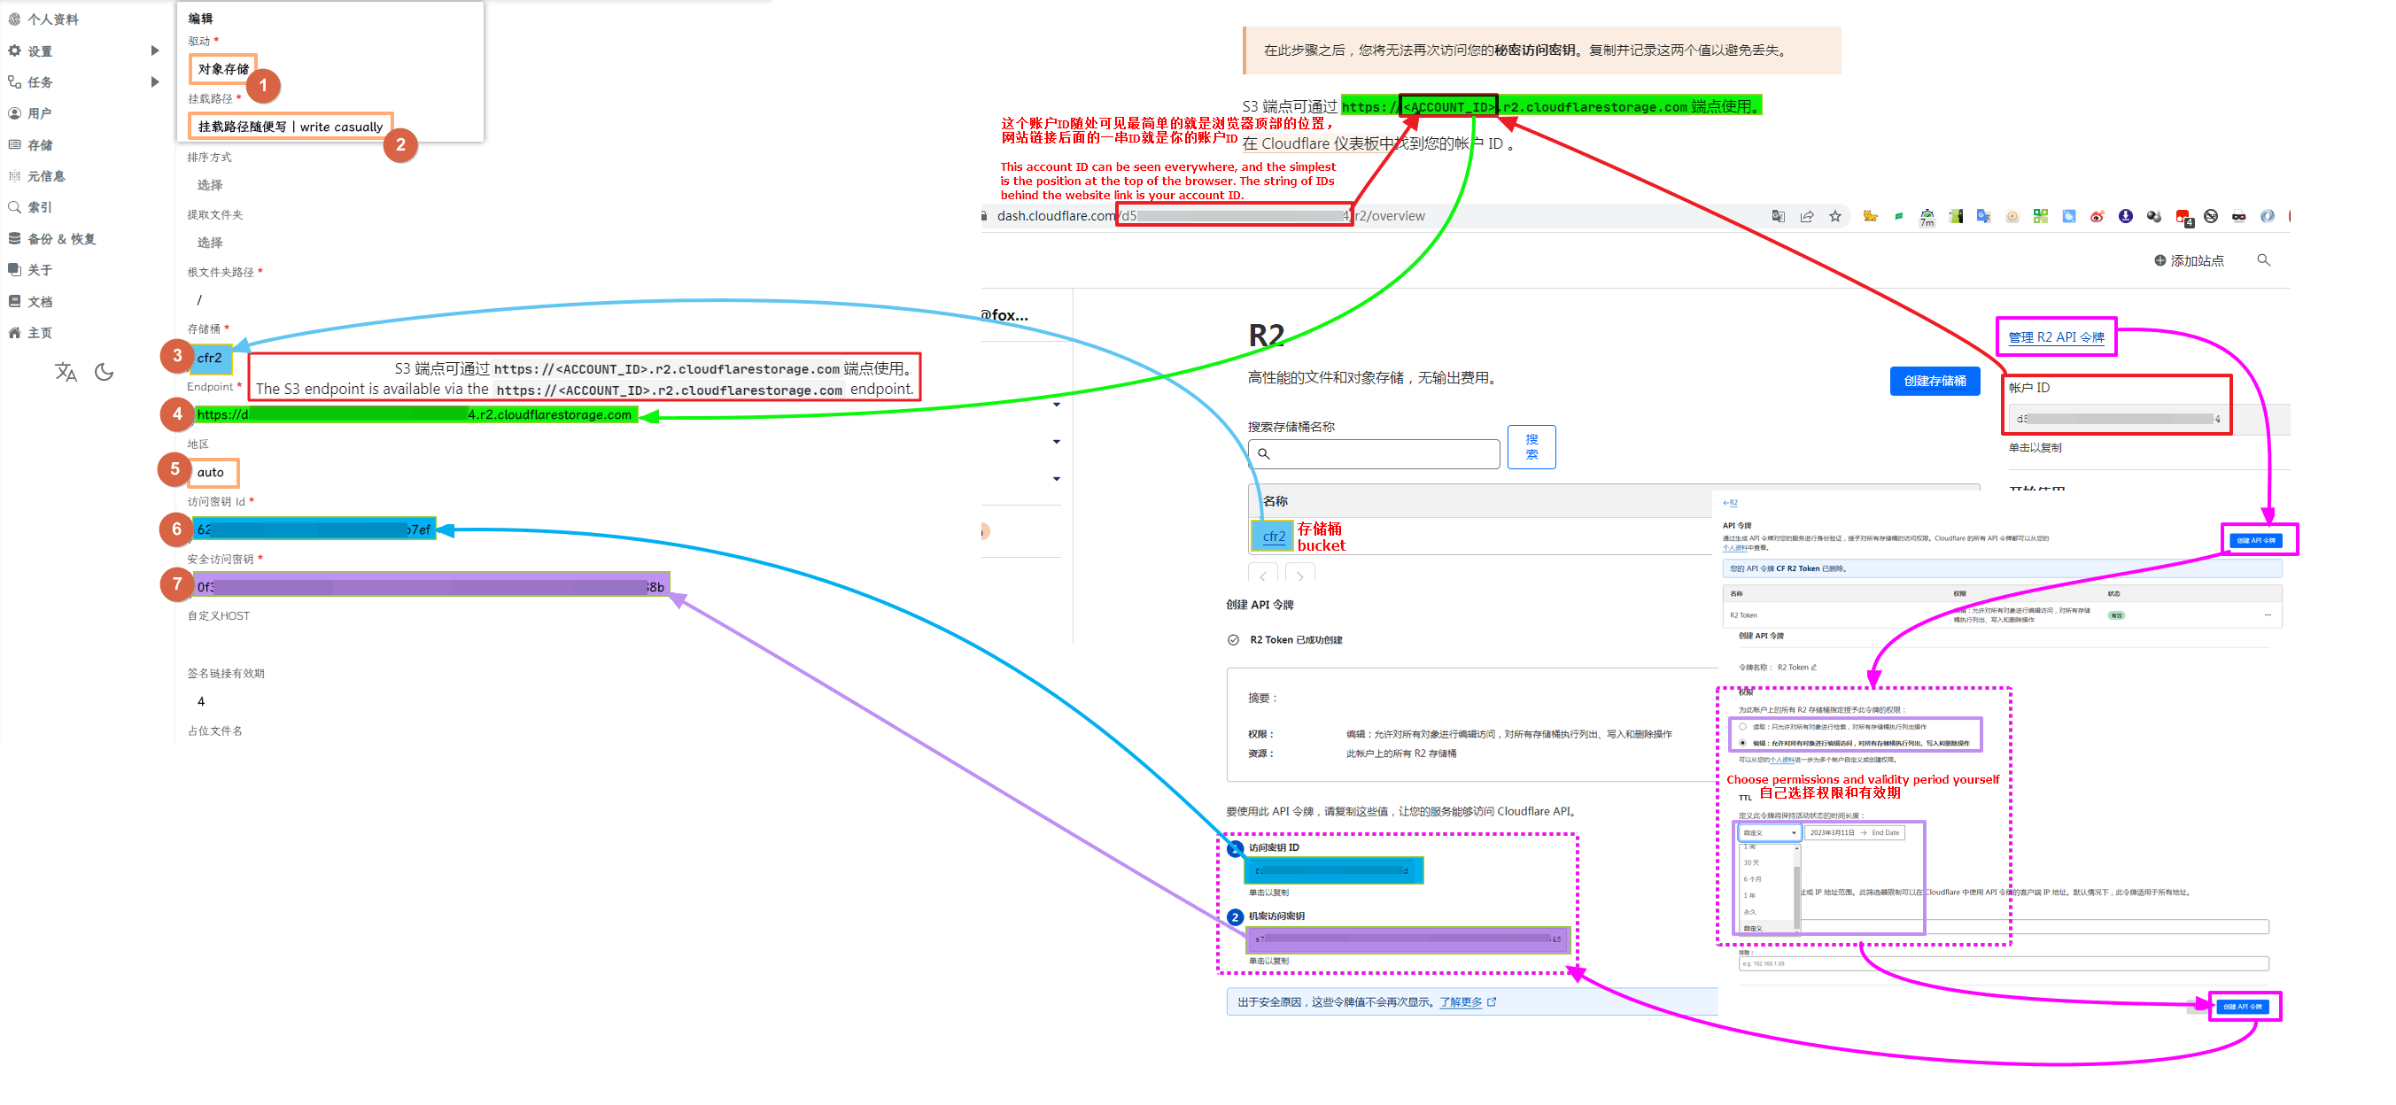Expand the 设置 submenu arrow
This screenshot has height=1105, width=2396.
tap(154, 51)
